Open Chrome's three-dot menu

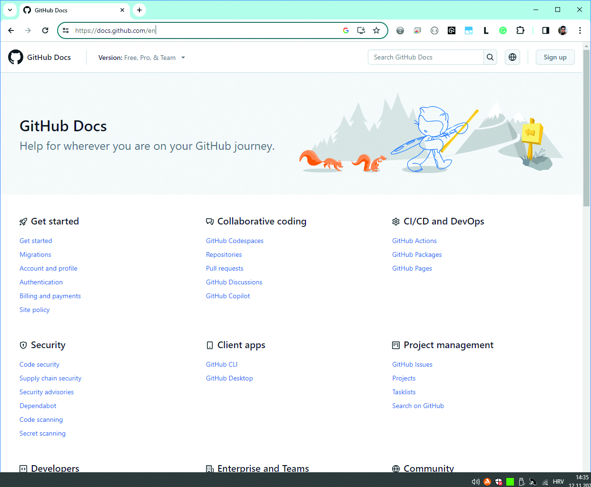pyautogui.click(x=580, y=30)
